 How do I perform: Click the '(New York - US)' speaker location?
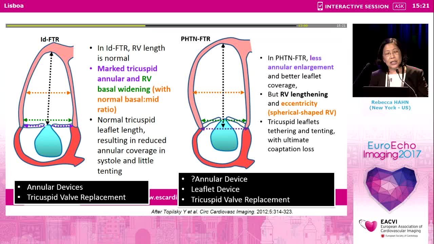[390, 108]
